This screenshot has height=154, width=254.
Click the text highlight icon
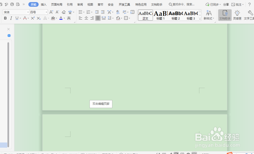point(53,18)
